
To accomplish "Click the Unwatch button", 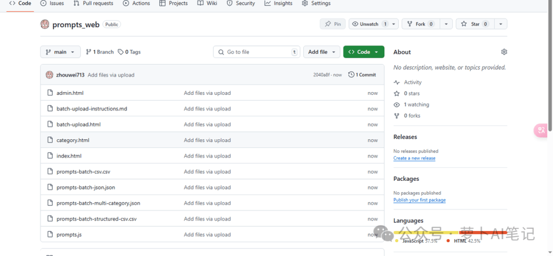I will click(370, 24).
